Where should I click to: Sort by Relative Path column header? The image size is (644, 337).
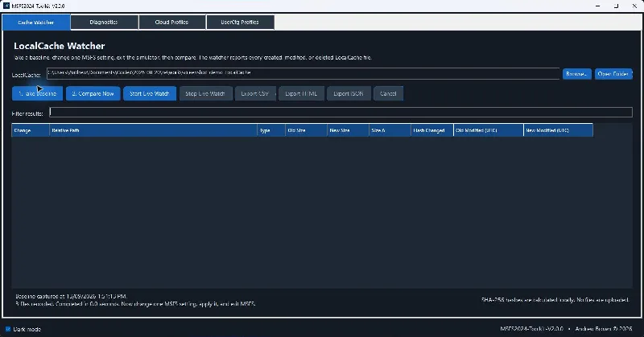tap(153, 130)
